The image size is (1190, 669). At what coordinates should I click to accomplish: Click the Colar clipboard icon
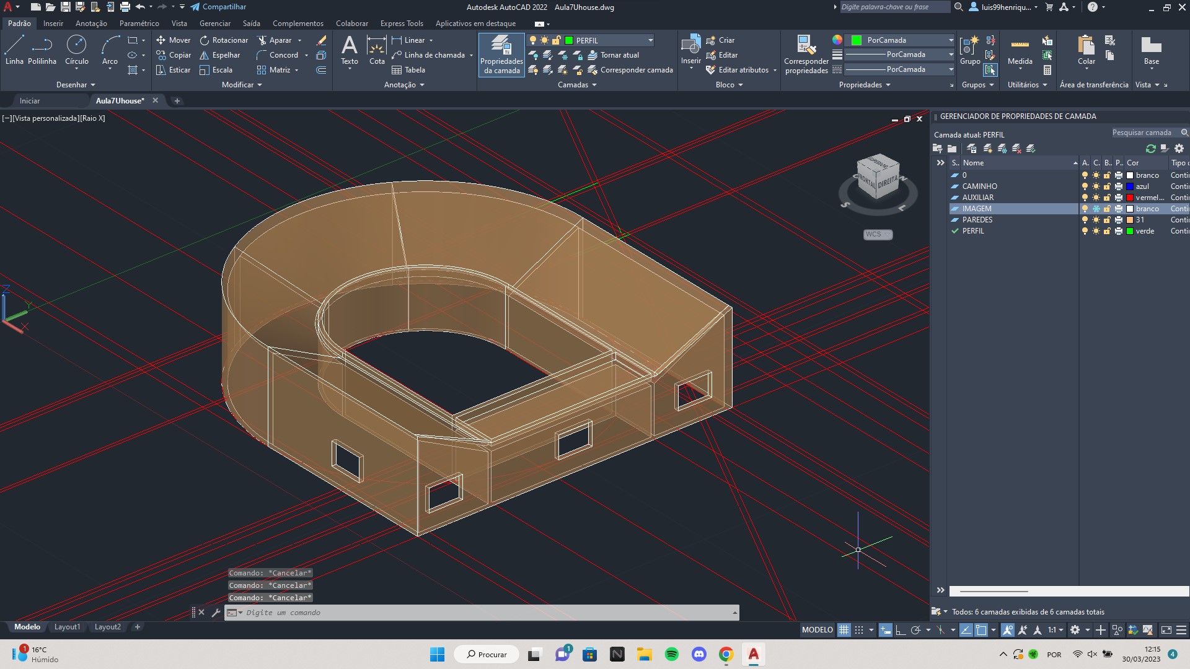pos(1086,50)
